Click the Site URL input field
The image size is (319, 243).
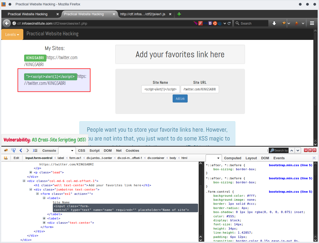pyautogui.click(x=200, y=89)
